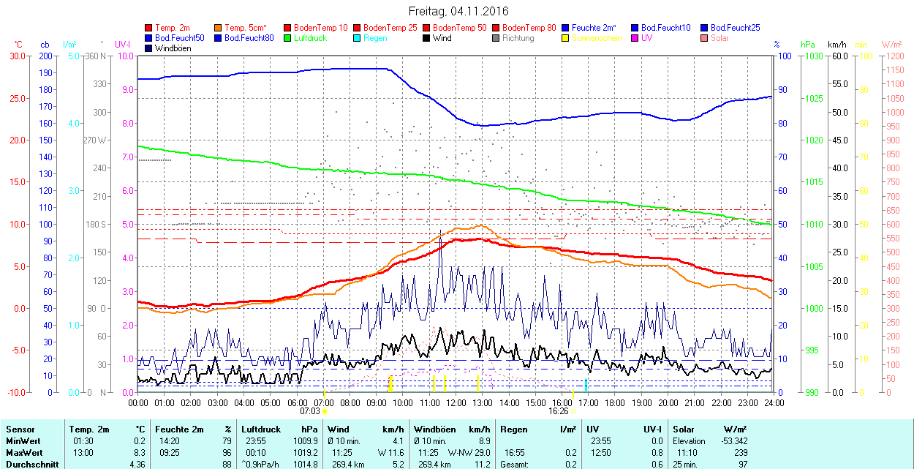Click the orange Temp. 5cm* legend swatch
Image resolution: width=914 pixels, height=469 pixels.
(x=219, y=28)
